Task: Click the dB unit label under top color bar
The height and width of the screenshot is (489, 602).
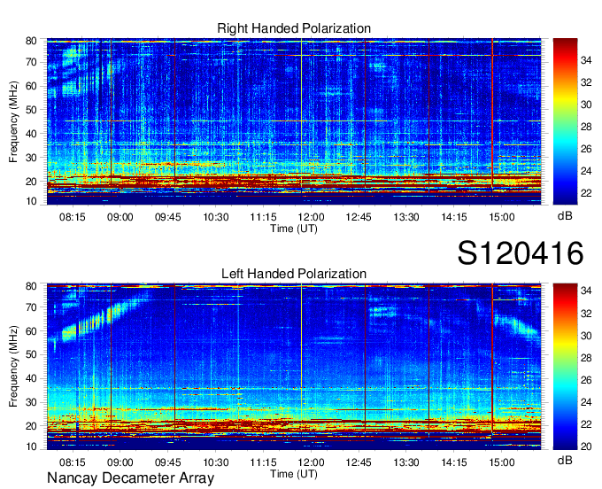Action: pyautogui.click(x=565, y=216)
